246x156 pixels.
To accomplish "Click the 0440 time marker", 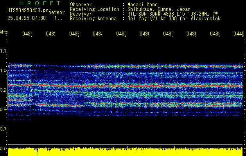I will 239,34.
